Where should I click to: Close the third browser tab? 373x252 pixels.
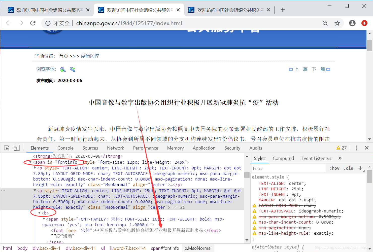point(268,10)
